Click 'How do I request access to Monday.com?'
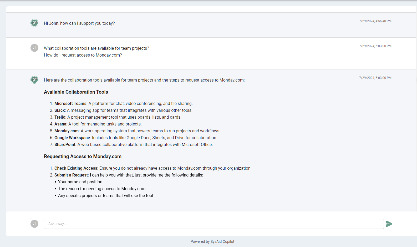The image size is (417, 247). click(83, 55)
